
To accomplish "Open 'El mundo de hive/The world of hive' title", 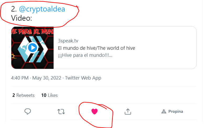I will coord(97,48).
